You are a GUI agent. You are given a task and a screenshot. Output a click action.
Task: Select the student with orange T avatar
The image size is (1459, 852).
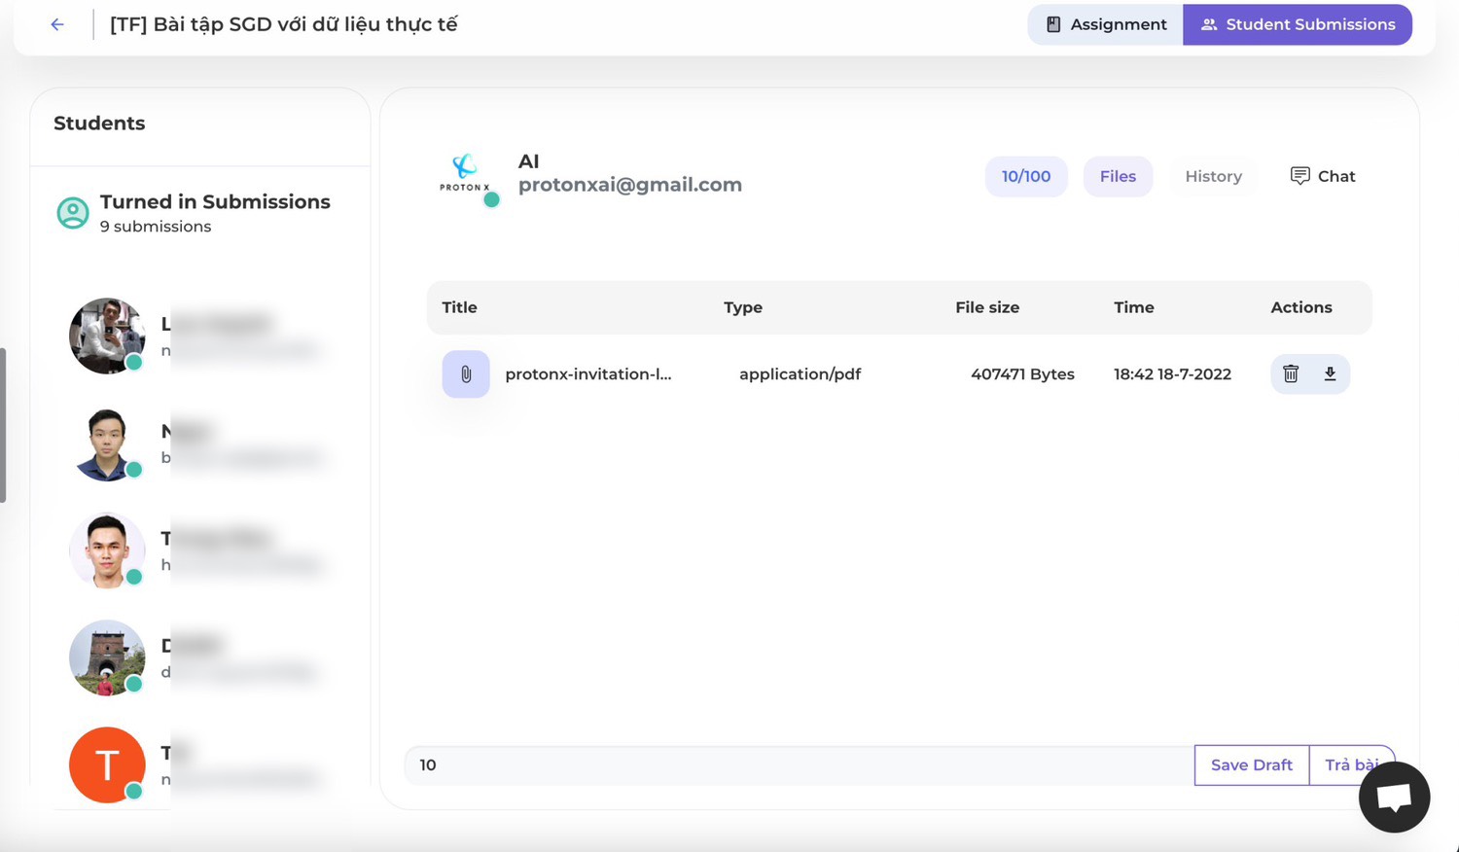point(107,764)
